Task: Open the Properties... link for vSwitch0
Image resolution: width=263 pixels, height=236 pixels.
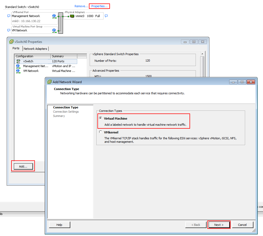Action: pyautogui.click(x=100, y=6)
